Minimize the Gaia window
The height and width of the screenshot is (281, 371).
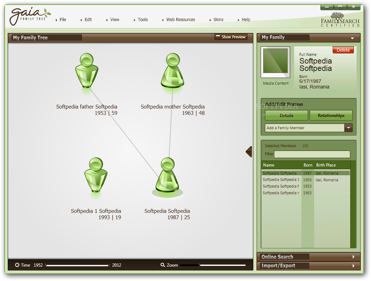[327, 7]
